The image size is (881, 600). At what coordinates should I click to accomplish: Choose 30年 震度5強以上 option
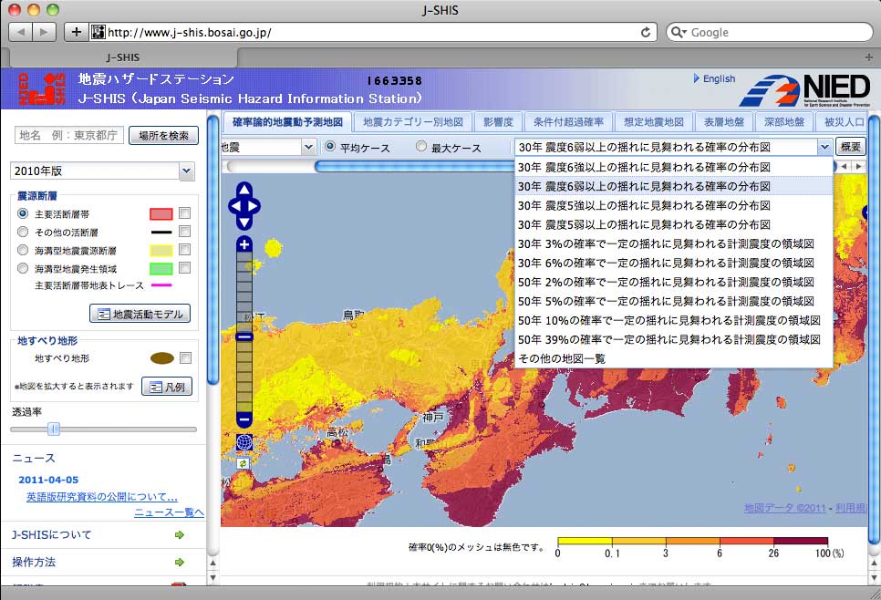(673, 205)
